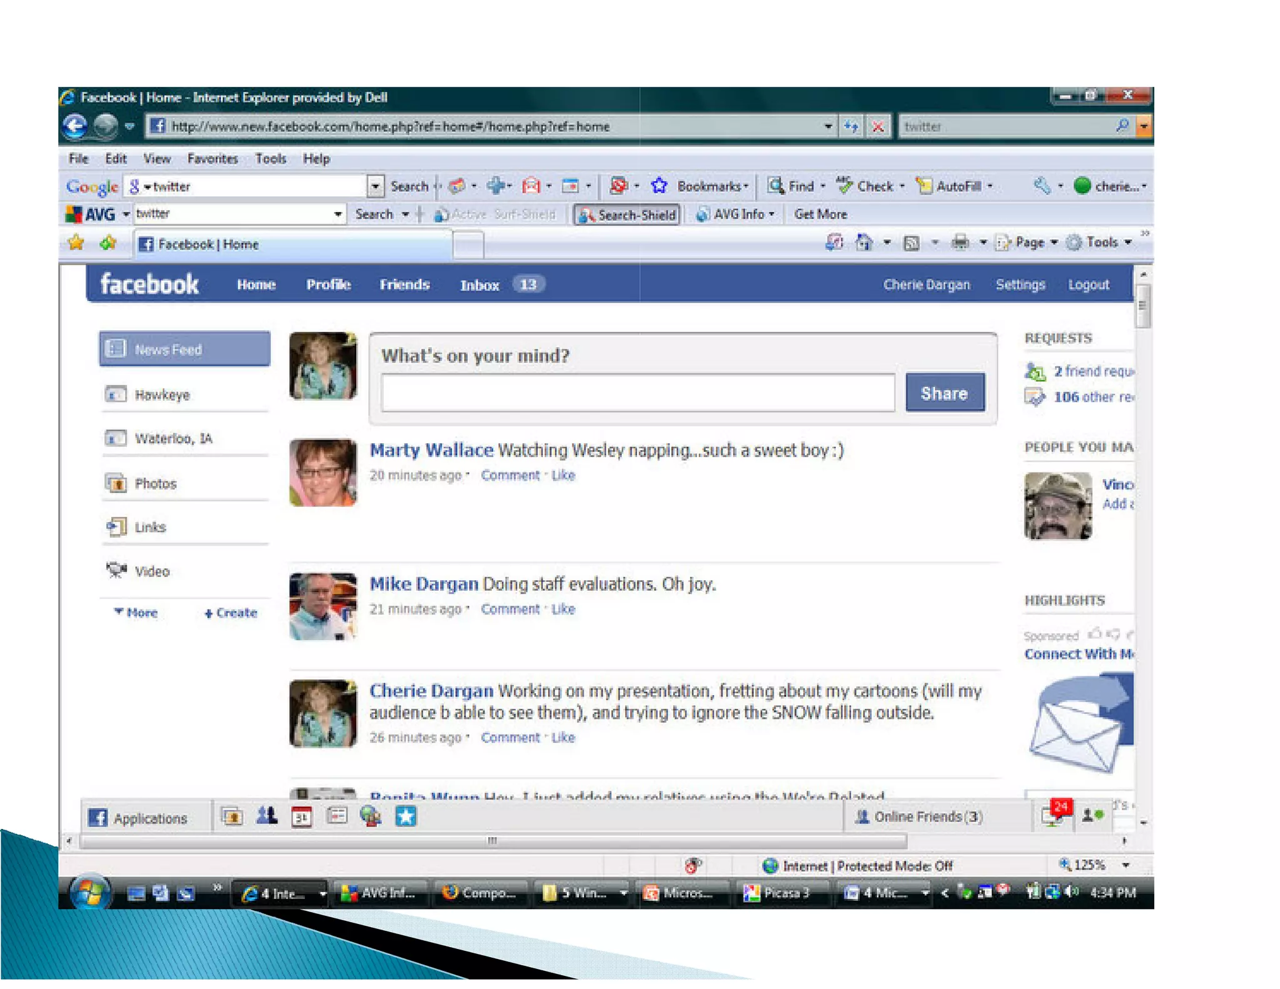Open the Links icon in Facebook sidebar
Screen dimensions: 1280x989
(116, 527)
